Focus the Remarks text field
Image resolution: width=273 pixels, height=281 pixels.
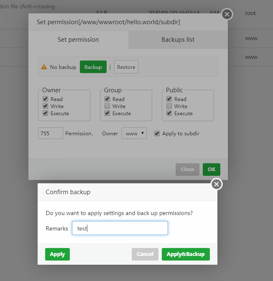(120, 228)
